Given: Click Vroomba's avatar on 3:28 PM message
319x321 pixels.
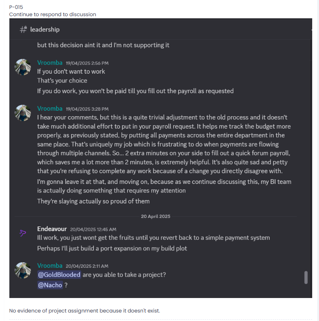Looking at the screenshot, I should (23, 113).
